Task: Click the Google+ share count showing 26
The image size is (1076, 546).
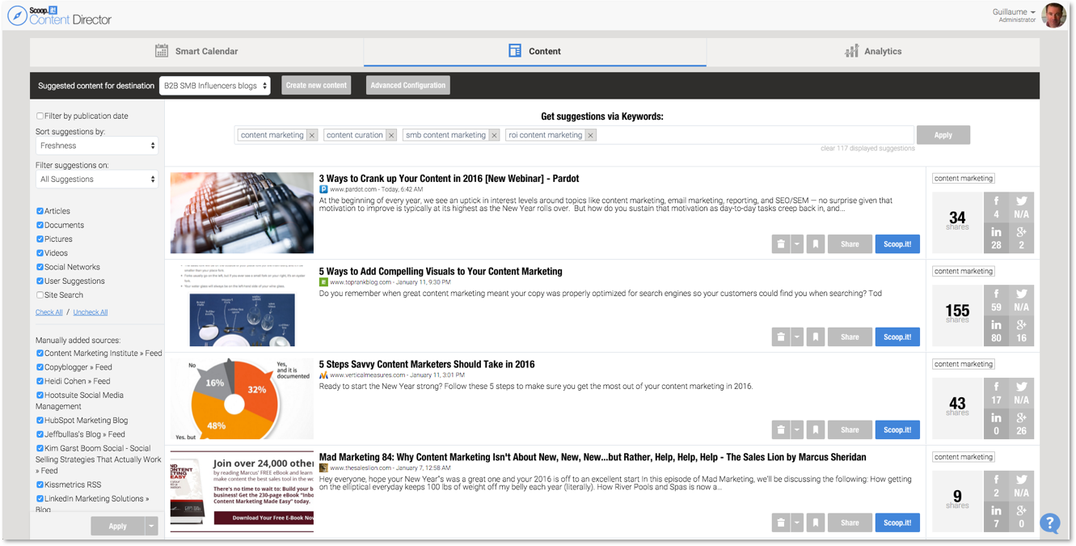Action: [x=1021, y=425]
